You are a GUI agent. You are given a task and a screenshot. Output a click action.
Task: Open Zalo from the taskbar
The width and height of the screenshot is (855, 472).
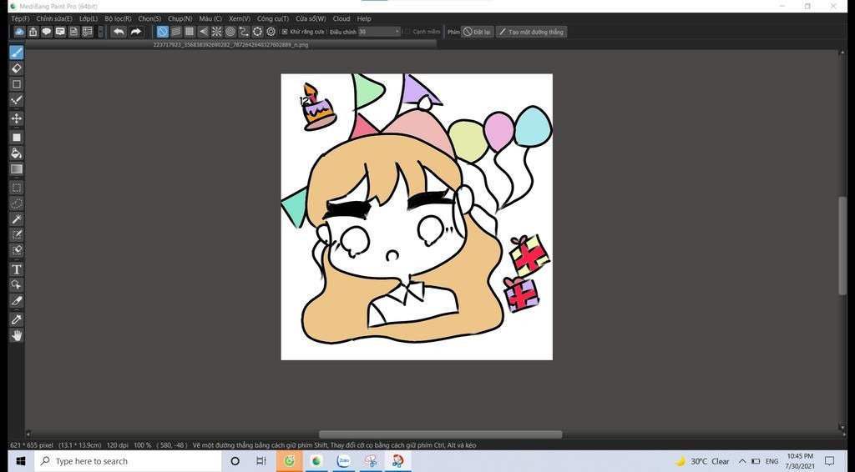click(343, 461)
